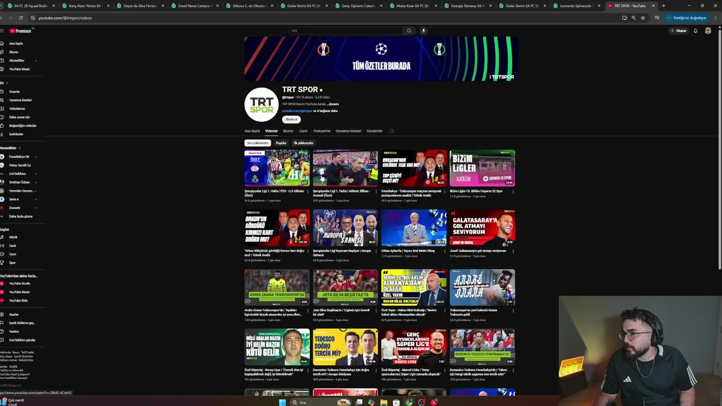Image resolution: width=722 pixels, height=406 pixels.
Task: Switch to channel Oynatma listeleri tab
Action: 349,131
